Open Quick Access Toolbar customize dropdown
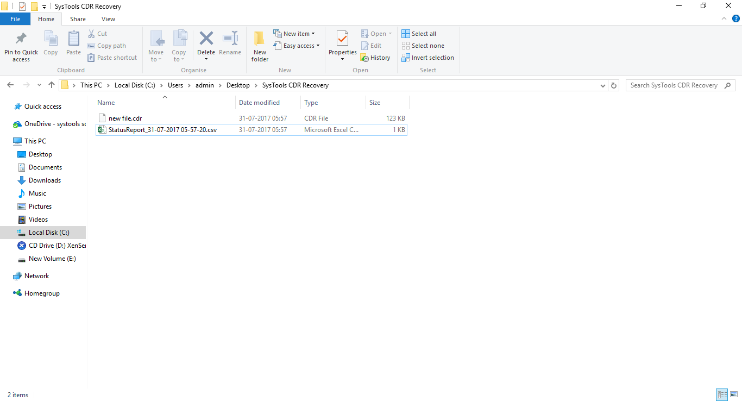742x401 pixels. [x=44, y=7]
